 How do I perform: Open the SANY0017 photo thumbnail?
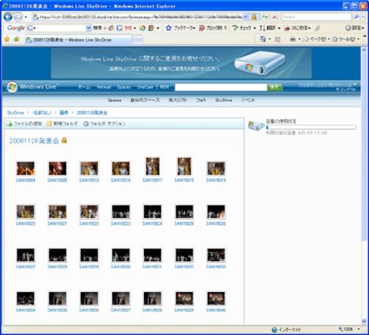pos(152,166)
